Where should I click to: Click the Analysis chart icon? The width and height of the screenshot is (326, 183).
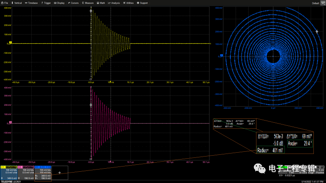click(109, 3)
